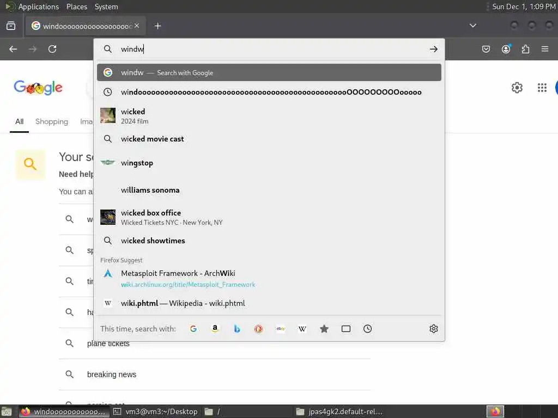Click workspace switcher Firefox thumbnail
This screenshot has width=558, height=418.
click(x=495, y=411)
